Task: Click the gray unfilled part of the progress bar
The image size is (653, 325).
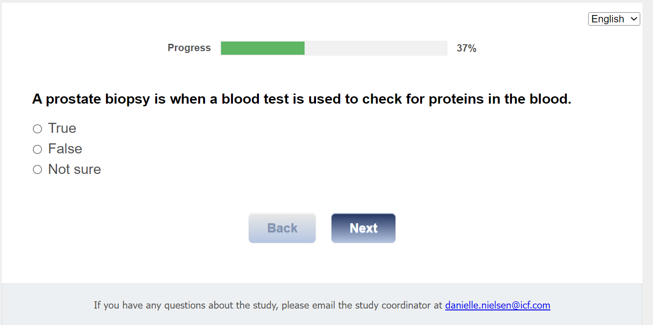Action: coord(375,48)
